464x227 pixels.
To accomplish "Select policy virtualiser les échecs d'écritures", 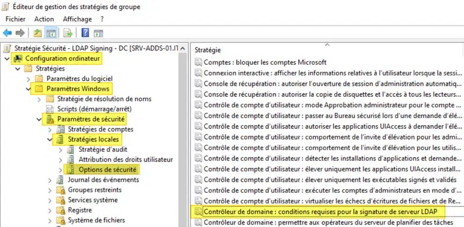I will [332, 201].
